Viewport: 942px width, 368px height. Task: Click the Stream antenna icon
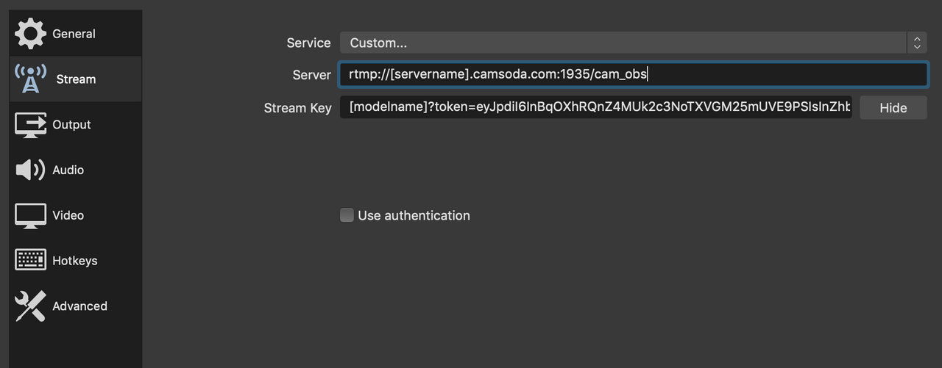click(x=30, y=79)
